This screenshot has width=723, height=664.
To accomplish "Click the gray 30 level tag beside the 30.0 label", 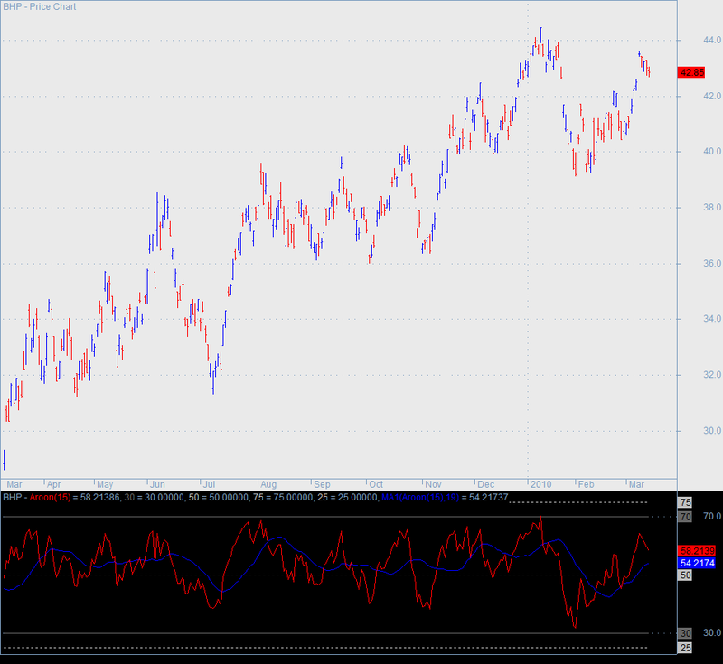I will (686, 633).
